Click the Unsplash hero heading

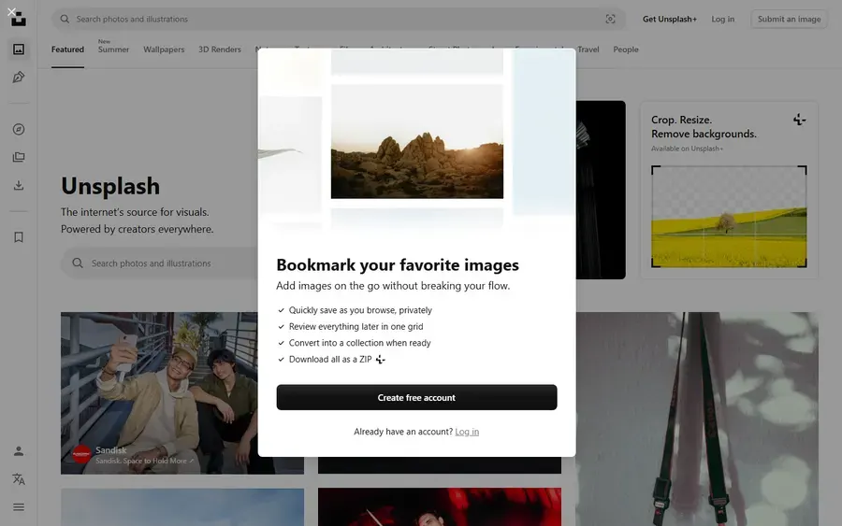[110, 186]
